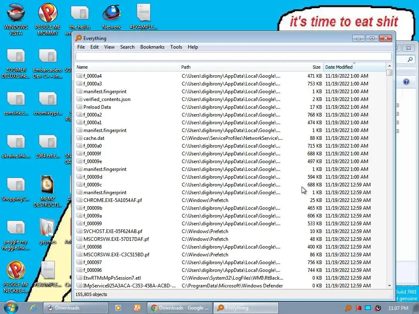Viewport: 419px width, 314px height.
Task: Click the network monitor tray icon
Action: 368,308
